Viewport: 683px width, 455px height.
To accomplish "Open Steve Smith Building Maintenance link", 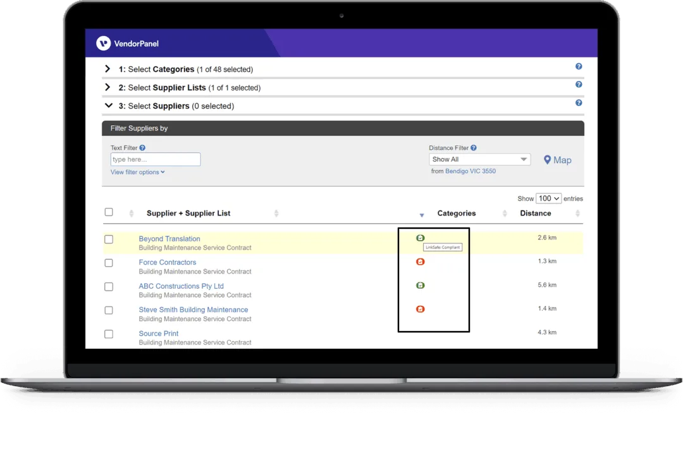I will [194, 310].
